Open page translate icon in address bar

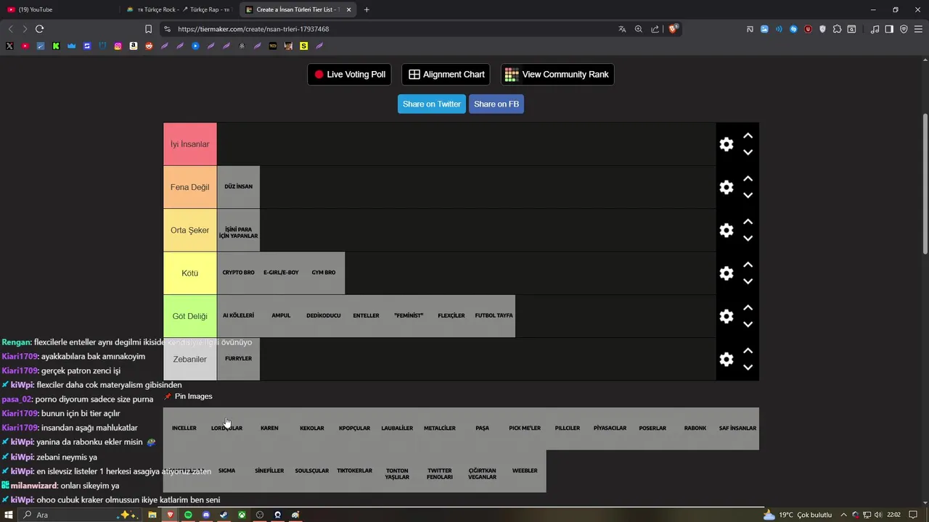tap(622, 29)
